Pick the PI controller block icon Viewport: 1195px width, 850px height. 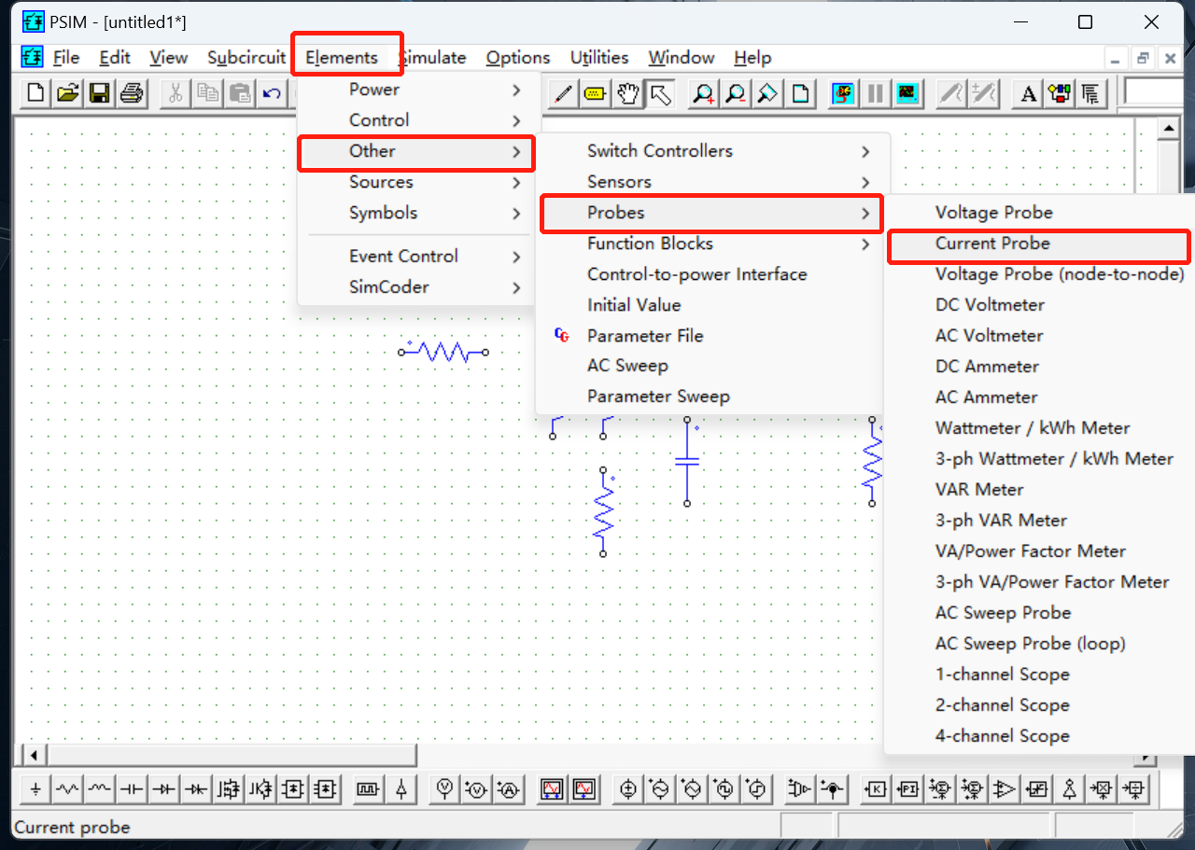908,789
